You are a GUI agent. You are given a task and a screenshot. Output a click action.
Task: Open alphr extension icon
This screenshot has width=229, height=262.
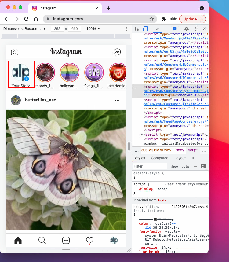pyautogui.click(x=174, y=19)
